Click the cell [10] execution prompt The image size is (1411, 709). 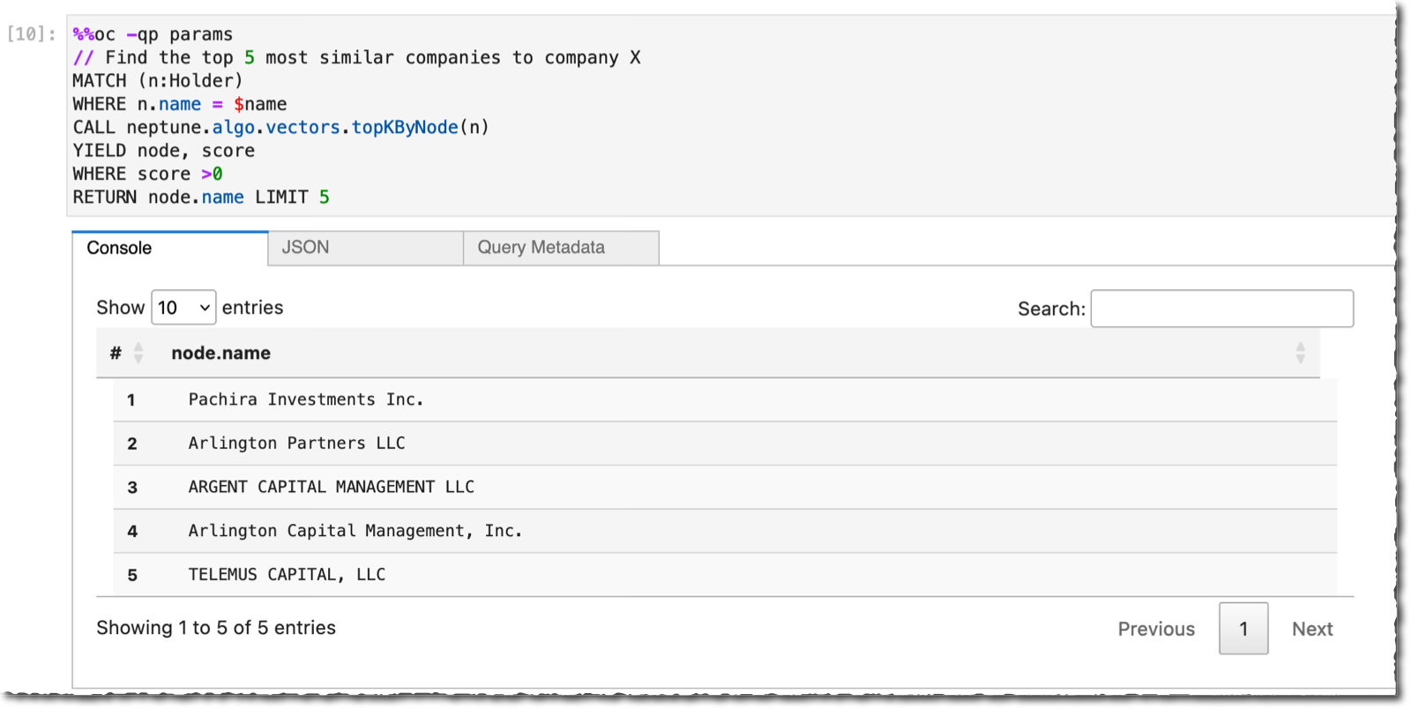(x=32, y=34)
